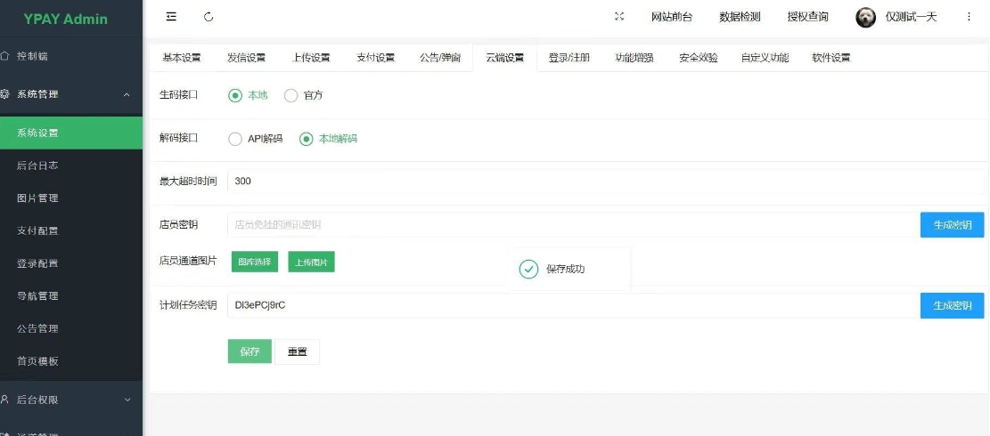The width and height of the screenshot is (990, 436).
Task: Open the 安全效验 tab
Action: (698, 58)
